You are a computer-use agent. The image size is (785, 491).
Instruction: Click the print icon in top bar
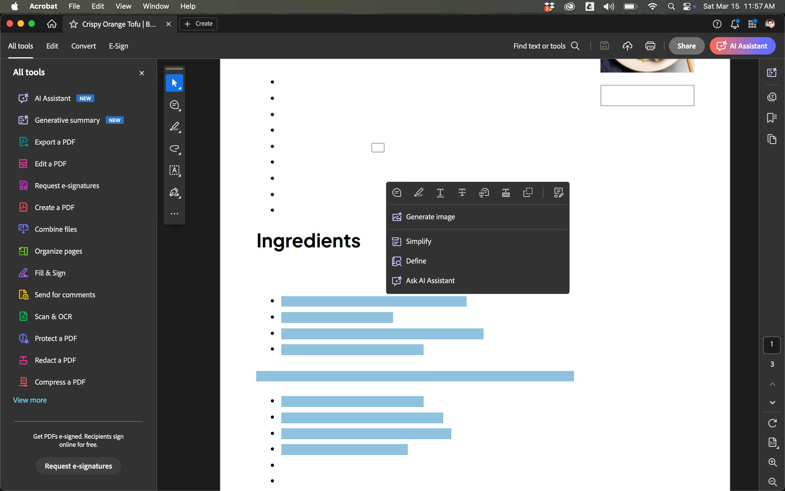pyautogui.click(x=650, y=46)
